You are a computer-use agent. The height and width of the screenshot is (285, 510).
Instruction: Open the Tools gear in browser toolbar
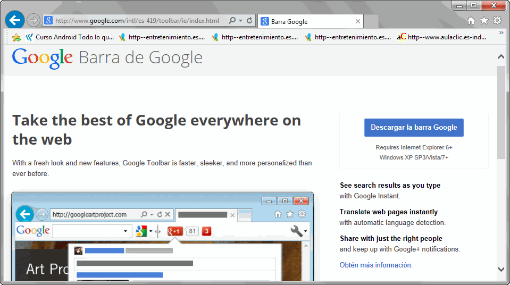pyautogui.click(x=497, y=21)
